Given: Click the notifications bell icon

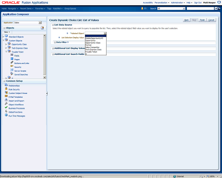Looking at the screenshot, I should pos(142,8).
